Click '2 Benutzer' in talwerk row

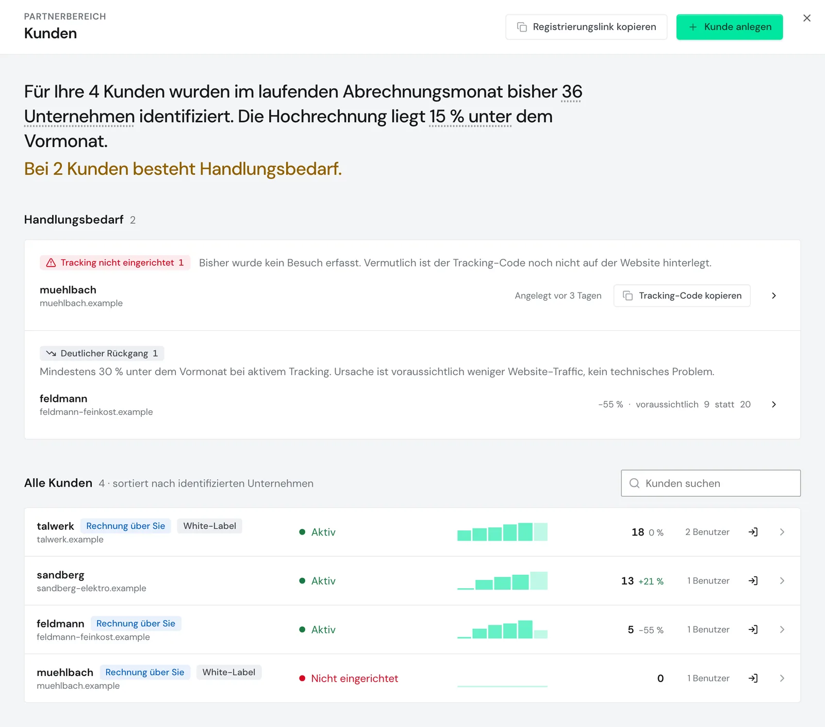(707, 532)
